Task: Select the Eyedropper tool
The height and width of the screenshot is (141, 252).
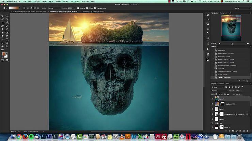Action: click(7, 22)
